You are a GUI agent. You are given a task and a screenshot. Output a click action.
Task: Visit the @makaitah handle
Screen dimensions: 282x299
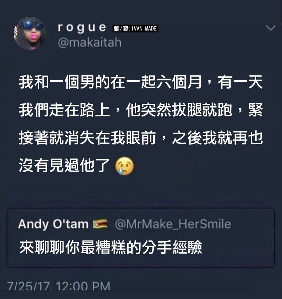[90, 42]
